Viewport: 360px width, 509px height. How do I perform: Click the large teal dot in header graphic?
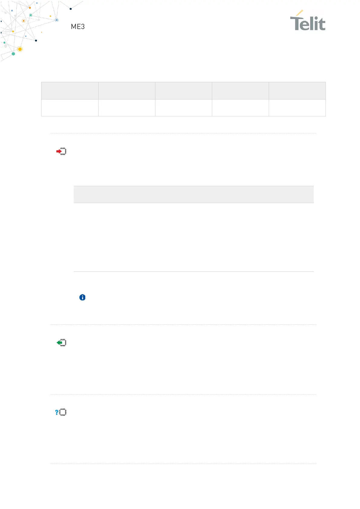13,54
